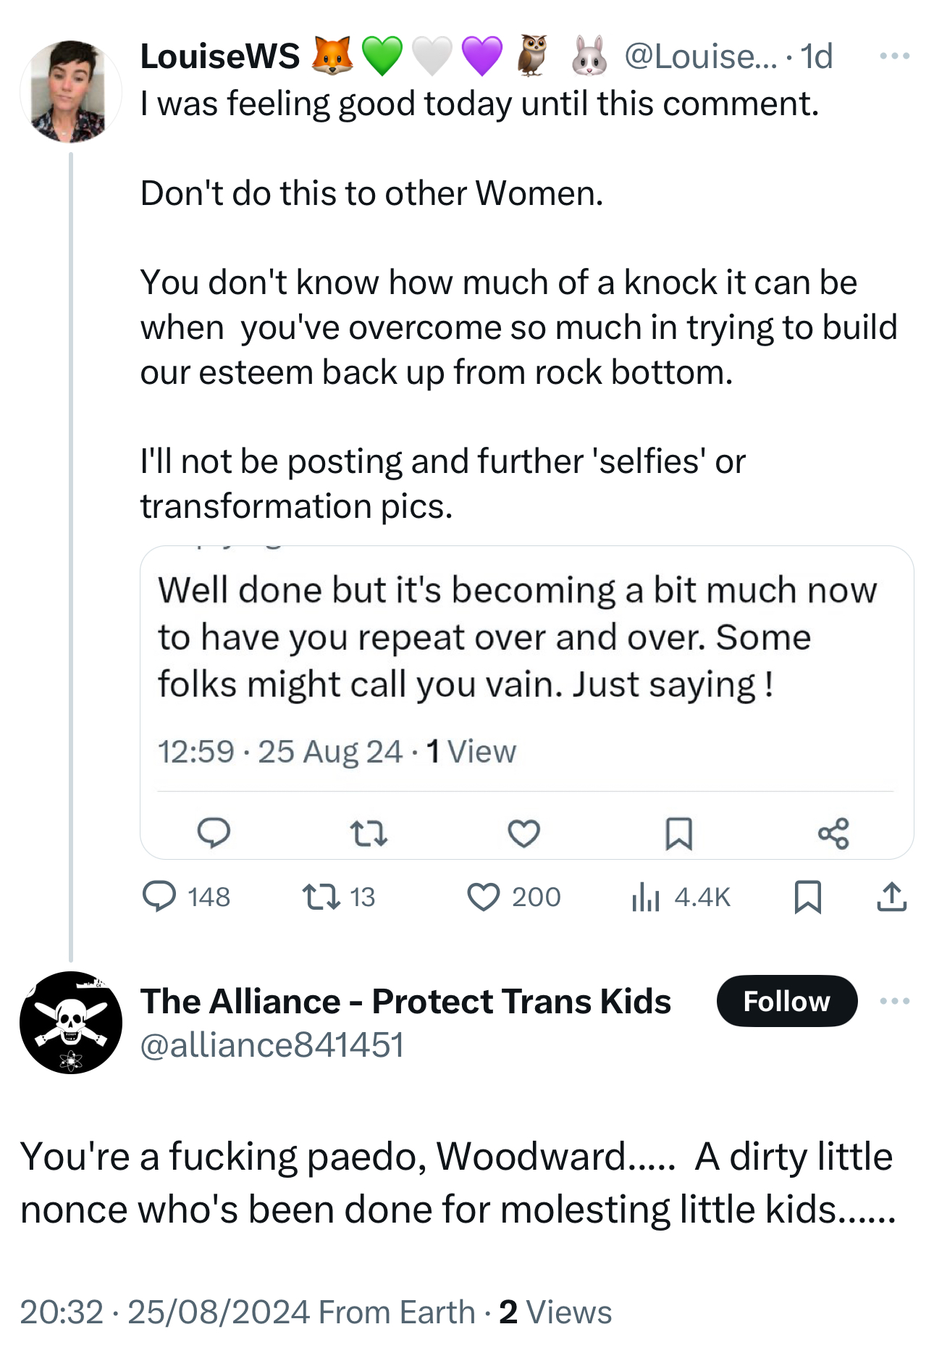
Task: Open the @alliance841451 handle link
Action: pyautogui.click(x=272, y=1045)
